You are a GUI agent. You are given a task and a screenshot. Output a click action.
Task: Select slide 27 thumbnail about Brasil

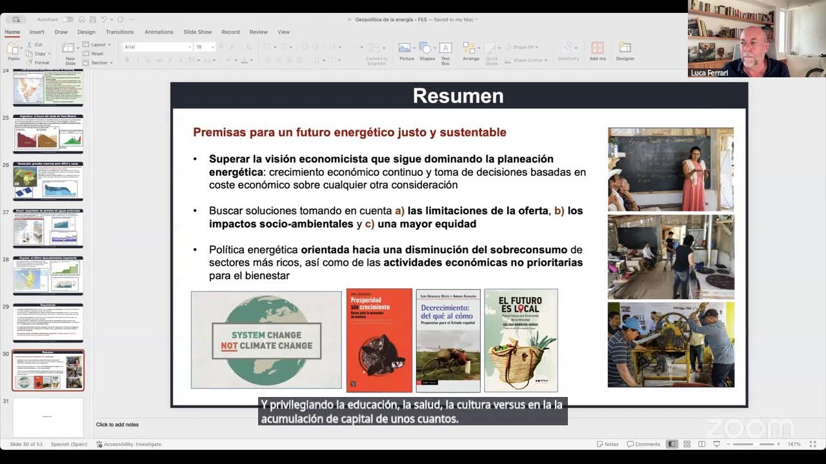48,228
